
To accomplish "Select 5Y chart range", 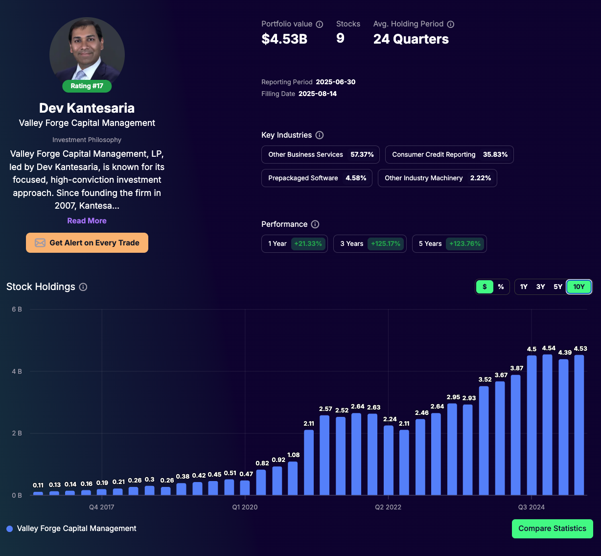I will pos(558,287).
